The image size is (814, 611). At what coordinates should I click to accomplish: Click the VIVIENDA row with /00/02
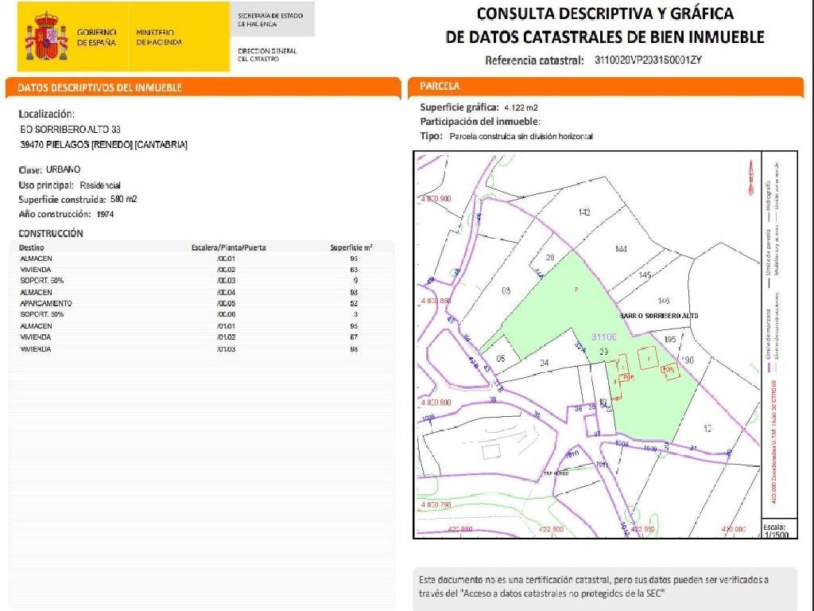coord(201,270)
